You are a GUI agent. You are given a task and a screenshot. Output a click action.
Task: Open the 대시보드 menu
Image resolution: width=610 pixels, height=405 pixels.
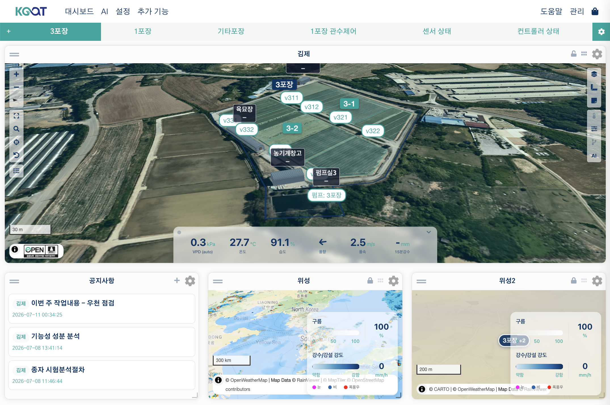[x=79, y=11]
